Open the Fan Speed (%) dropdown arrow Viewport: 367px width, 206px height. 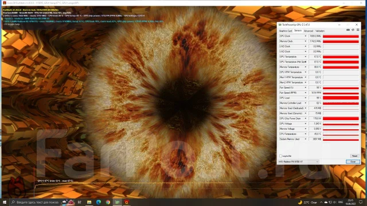305,88
